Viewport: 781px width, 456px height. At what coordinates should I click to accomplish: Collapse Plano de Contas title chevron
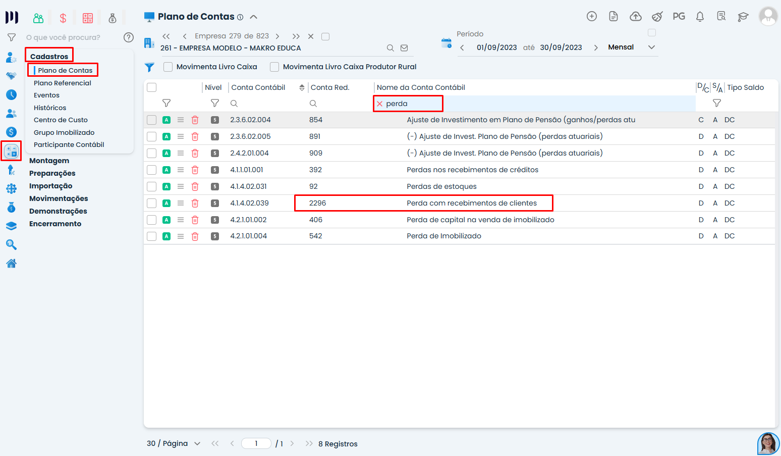pyautogui.click(x=254, y=17)
